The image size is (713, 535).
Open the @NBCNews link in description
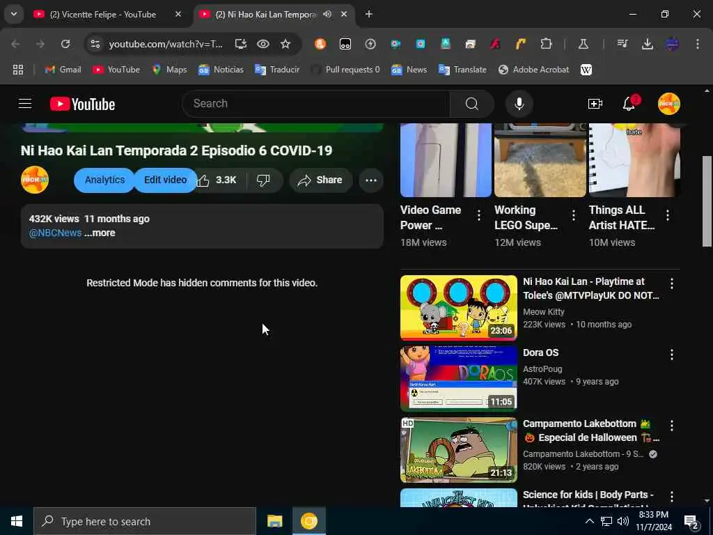click(56, 233)
